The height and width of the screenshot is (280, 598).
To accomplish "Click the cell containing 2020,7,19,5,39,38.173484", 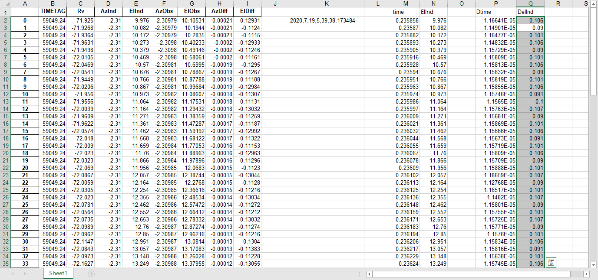I will coord(326,20).
